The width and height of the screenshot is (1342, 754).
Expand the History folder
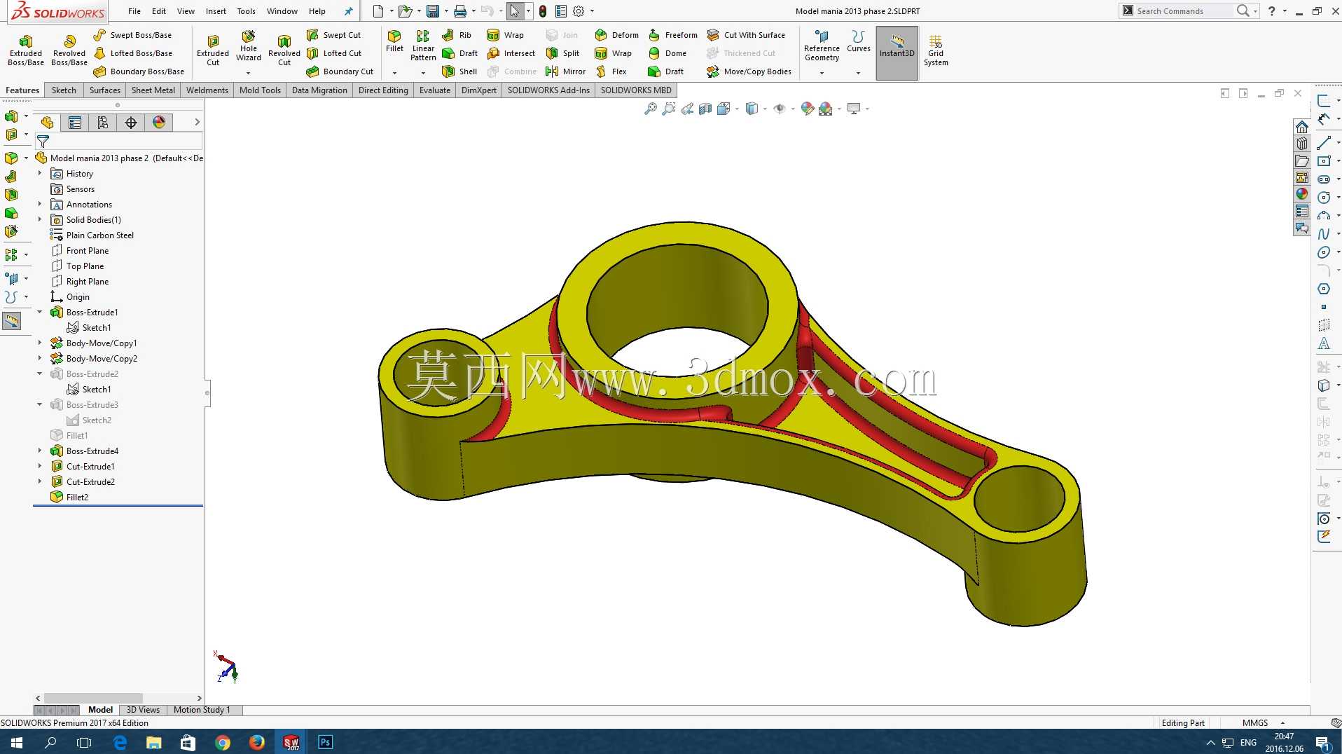pyautogui.click(x=40, y=173)
